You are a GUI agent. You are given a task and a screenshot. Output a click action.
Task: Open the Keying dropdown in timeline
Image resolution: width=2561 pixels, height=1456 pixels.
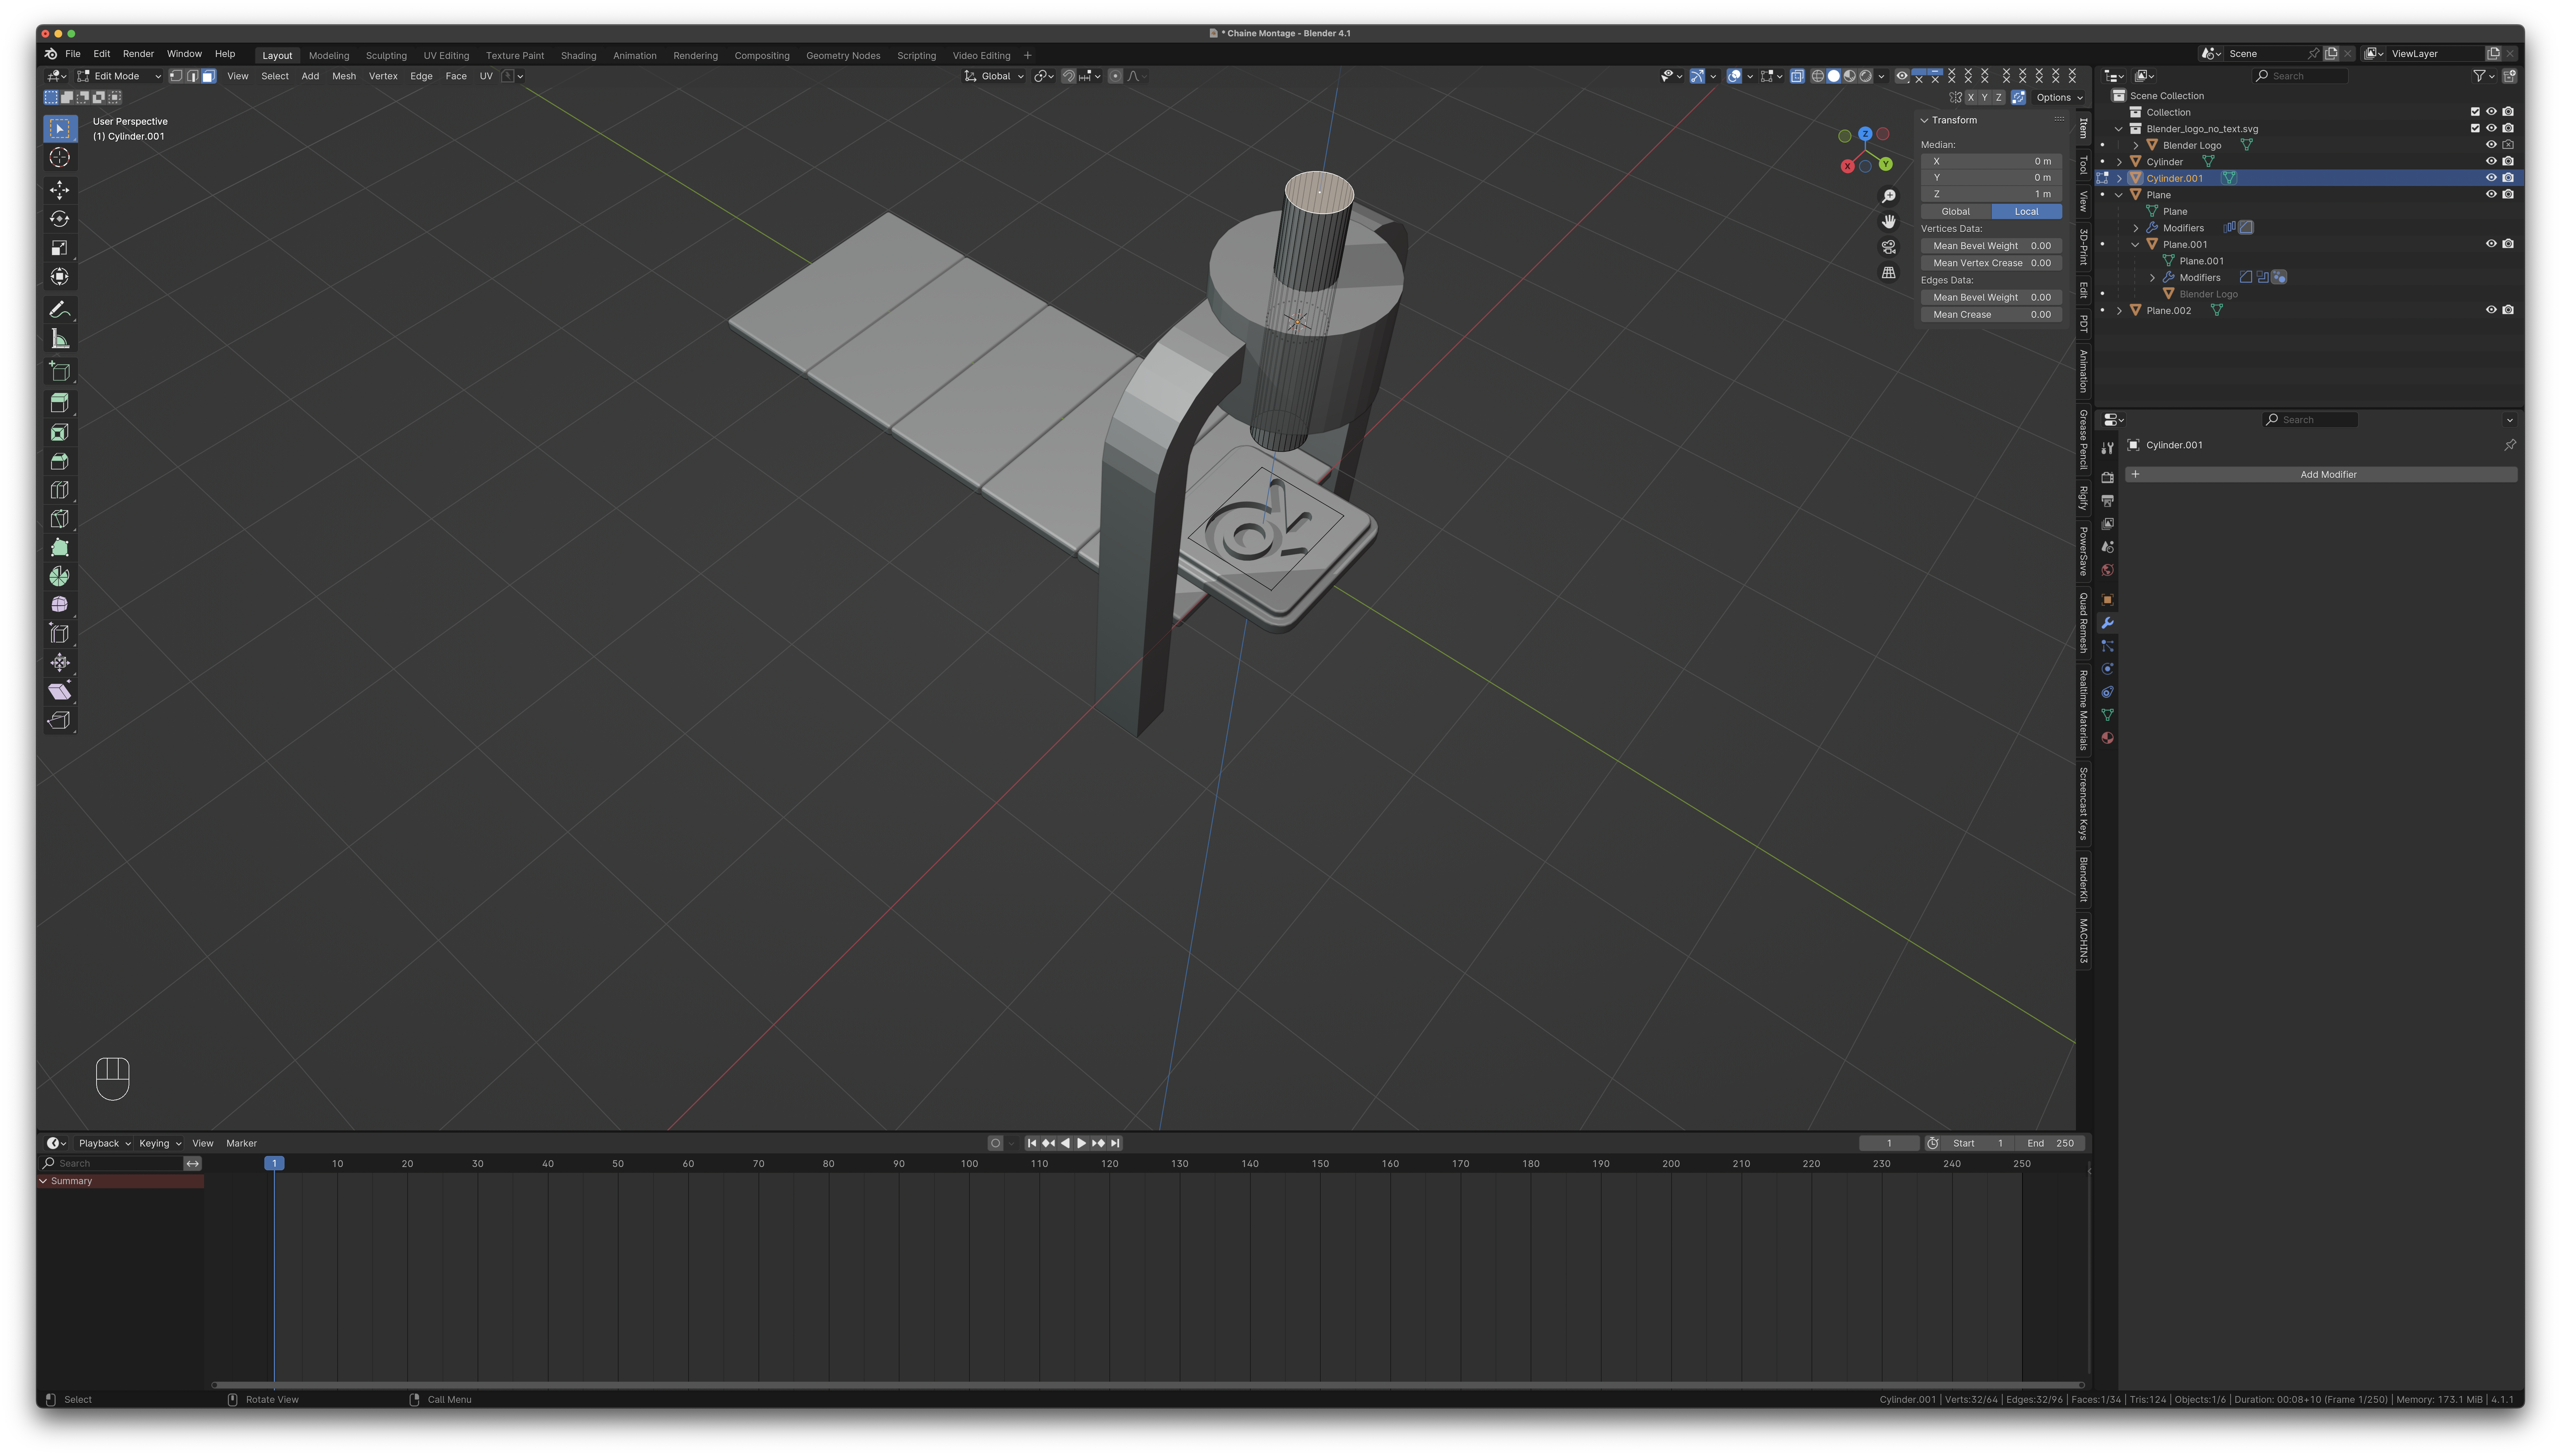coord(160,1143)
